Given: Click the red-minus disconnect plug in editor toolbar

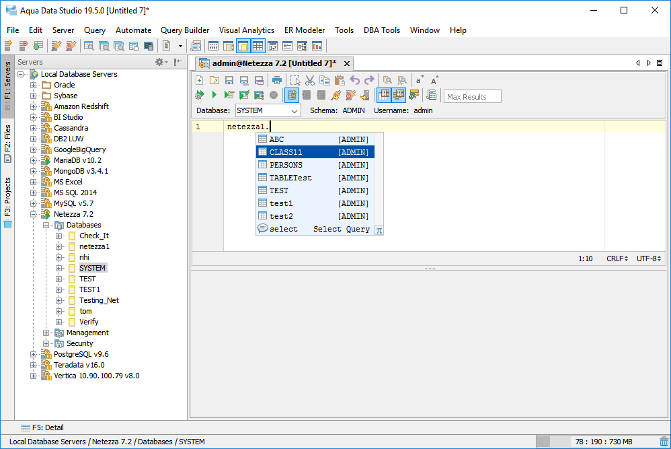Looking at the screenshot, I should [x=351, y=95].
